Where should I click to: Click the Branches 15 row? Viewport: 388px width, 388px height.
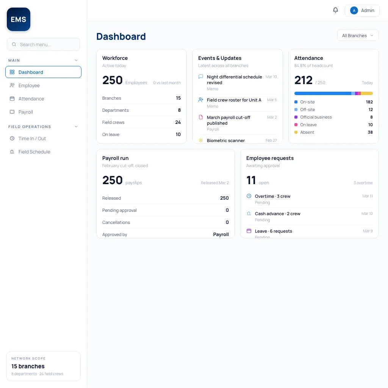tap(141, 98)
